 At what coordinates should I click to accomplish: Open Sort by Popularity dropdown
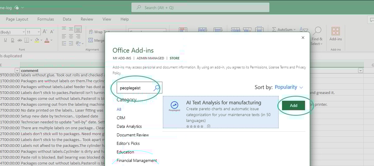289,87
